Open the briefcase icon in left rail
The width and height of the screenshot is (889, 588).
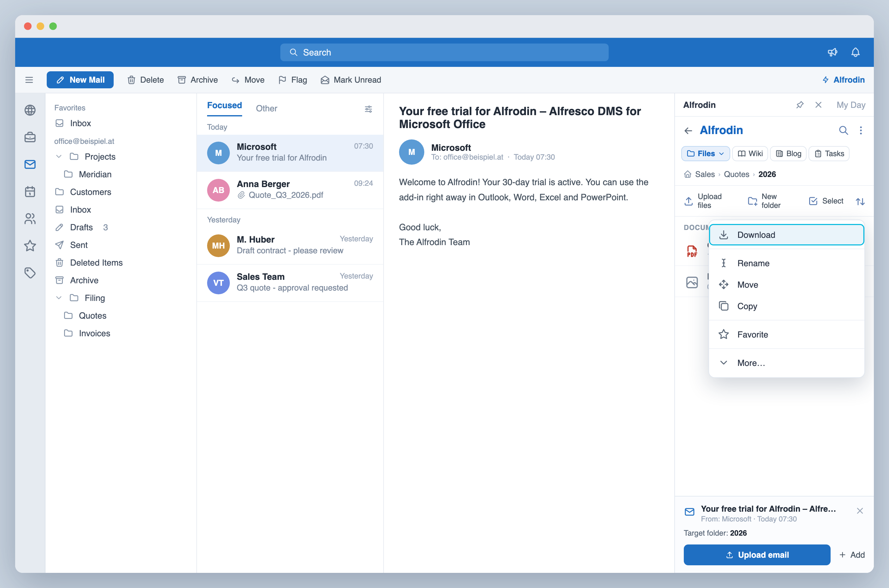point(30,137)
